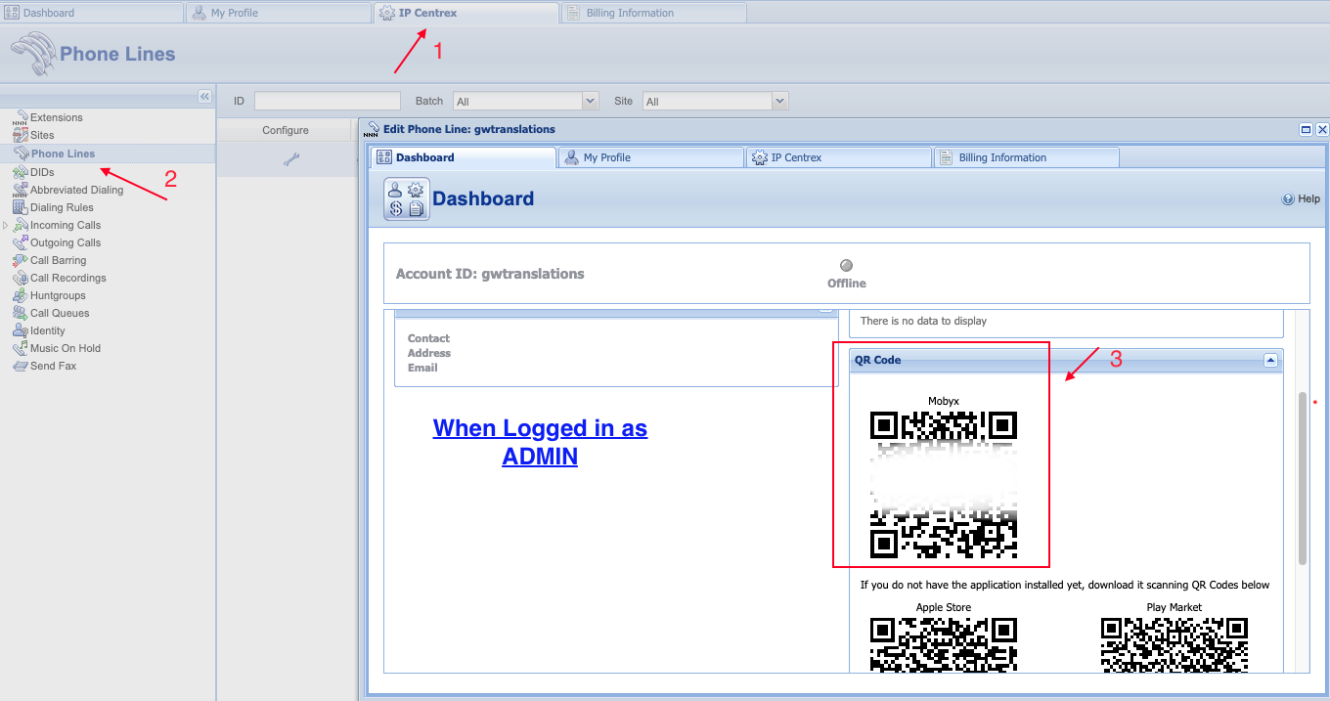Click the Sites sidebar icon
The width and height of the screenshot is (1330, 701).
coord(21,135)
